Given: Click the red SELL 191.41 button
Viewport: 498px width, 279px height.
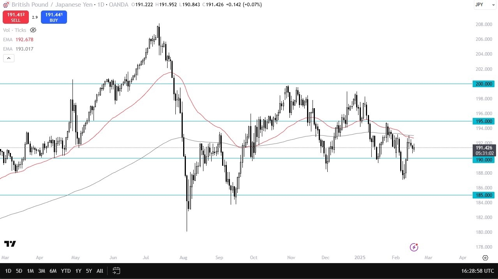Looking at the screenshot, I should 16,17.
